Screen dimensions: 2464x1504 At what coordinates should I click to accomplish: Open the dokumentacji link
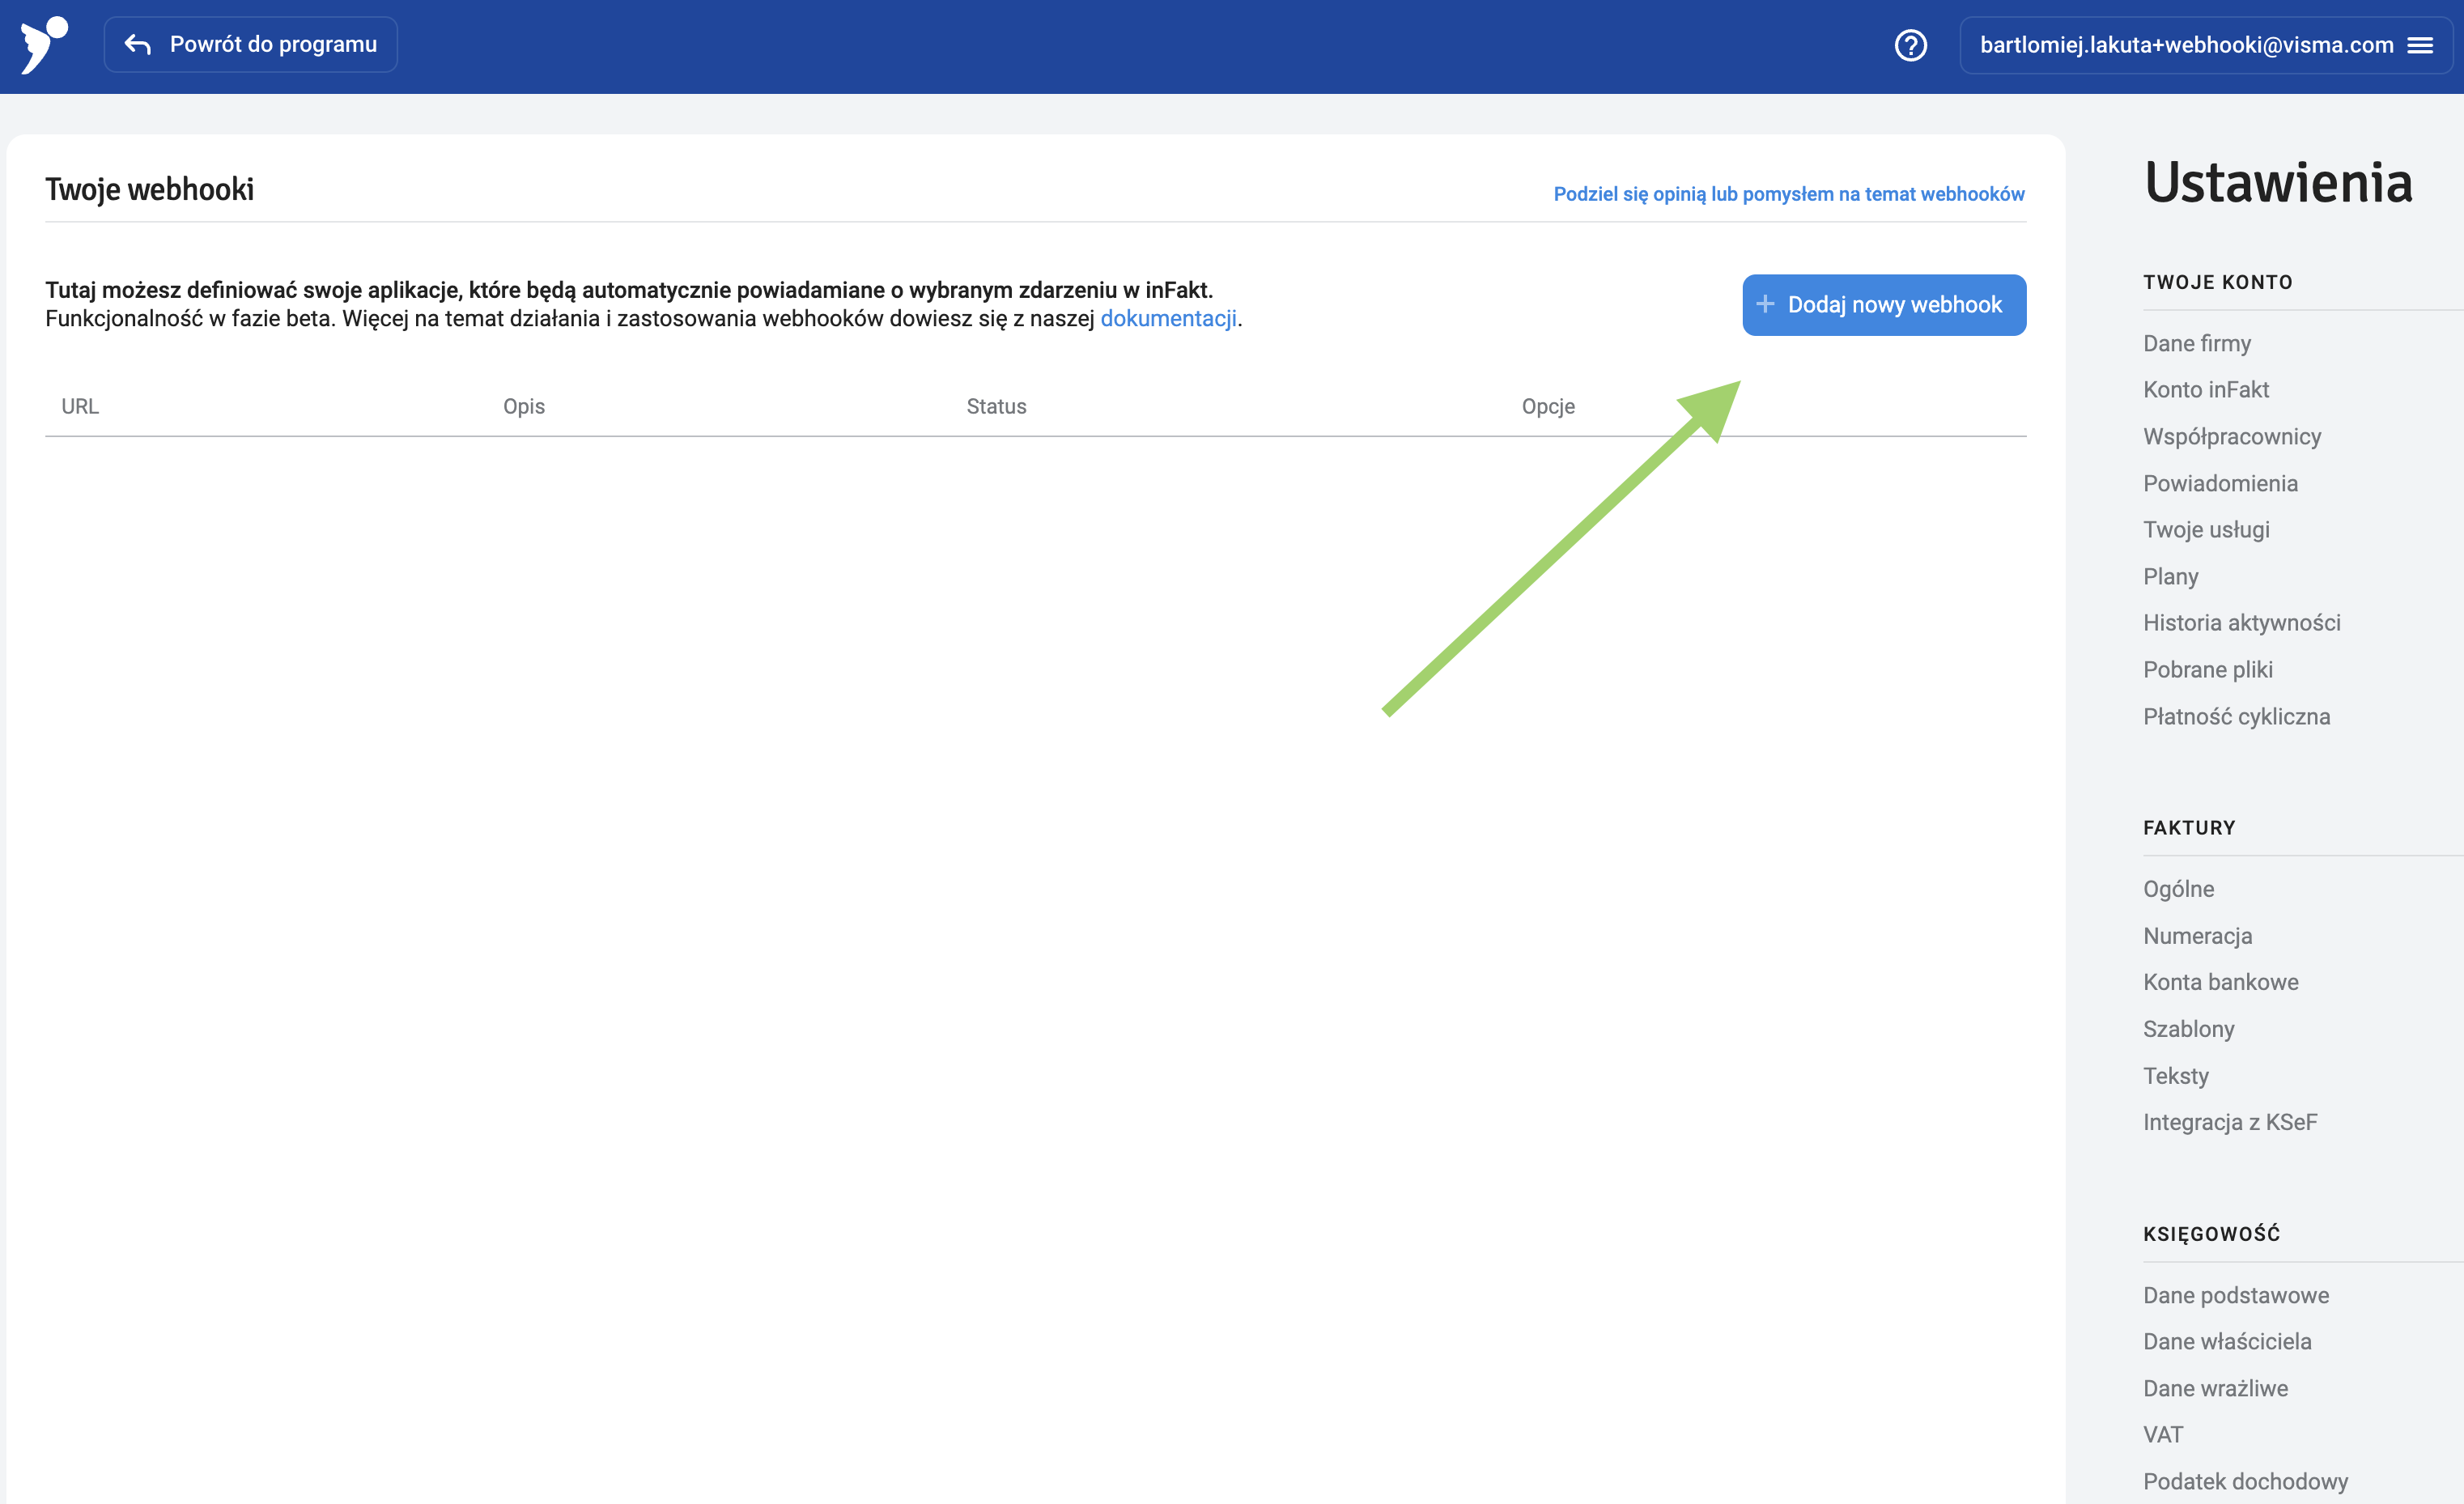tap(1168, 318)
